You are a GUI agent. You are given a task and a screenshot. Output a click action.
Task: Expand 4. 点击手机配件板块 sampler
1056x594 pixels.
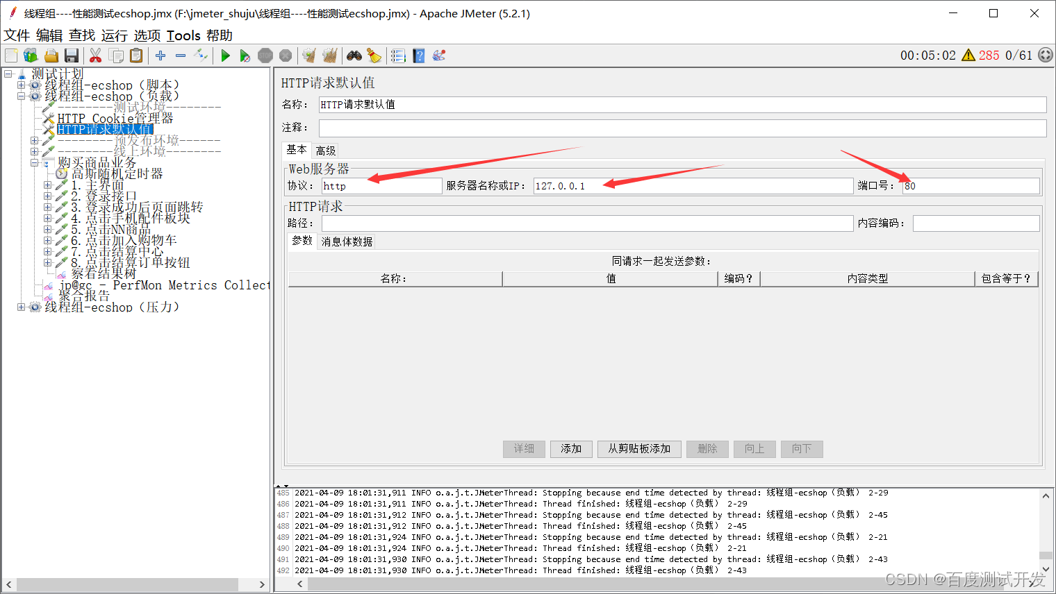point(47,218)
